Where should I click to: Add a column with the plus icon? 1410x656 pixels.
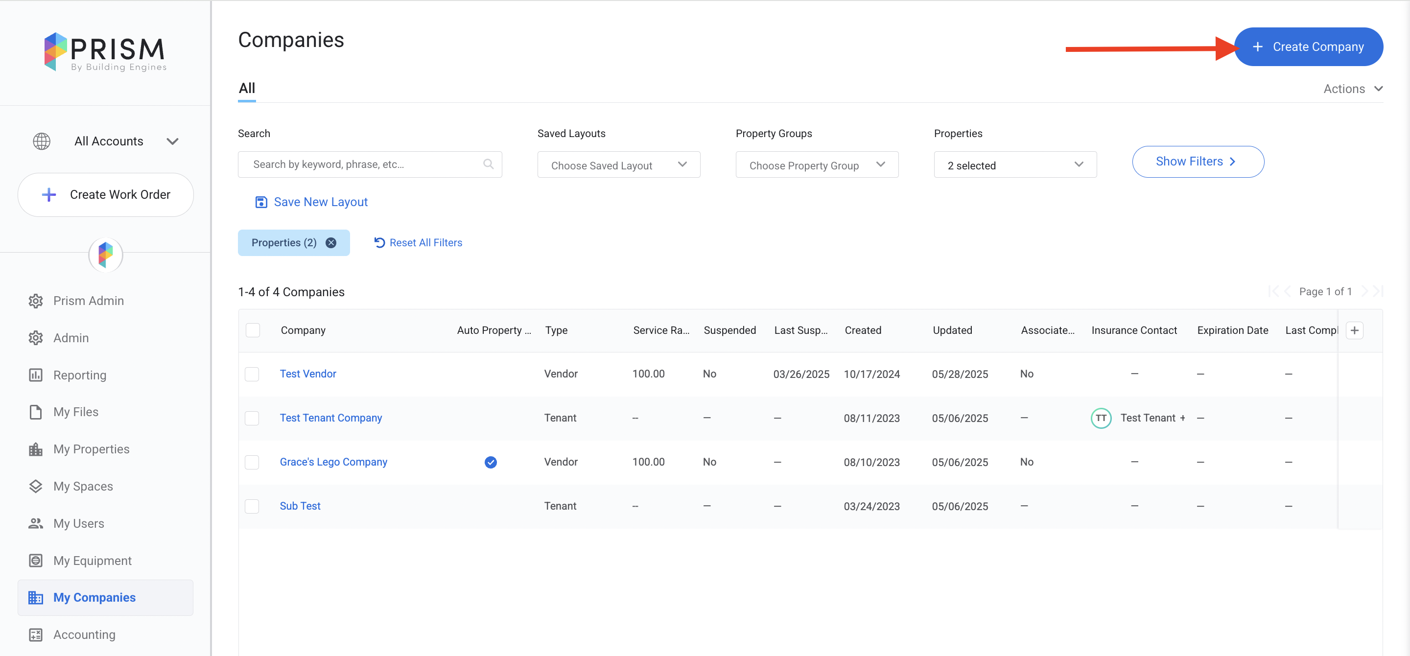1354,330
